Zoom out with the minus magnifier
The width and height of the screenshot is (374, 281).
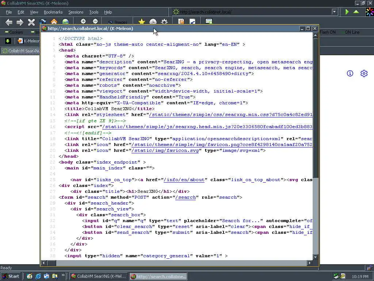pos(95,22)
